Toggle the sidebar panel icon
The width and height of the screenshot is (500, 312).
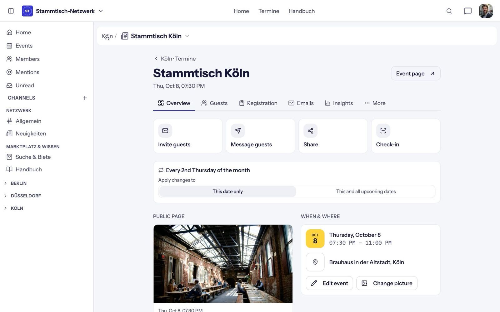click(11, 11)
